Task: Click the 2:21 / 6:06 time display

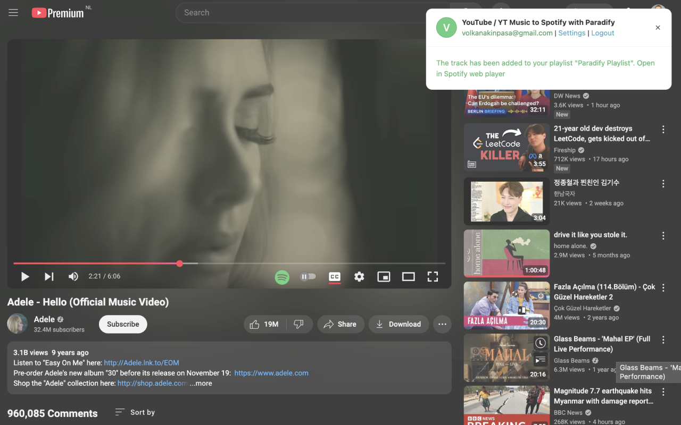Action: (104, 276)
